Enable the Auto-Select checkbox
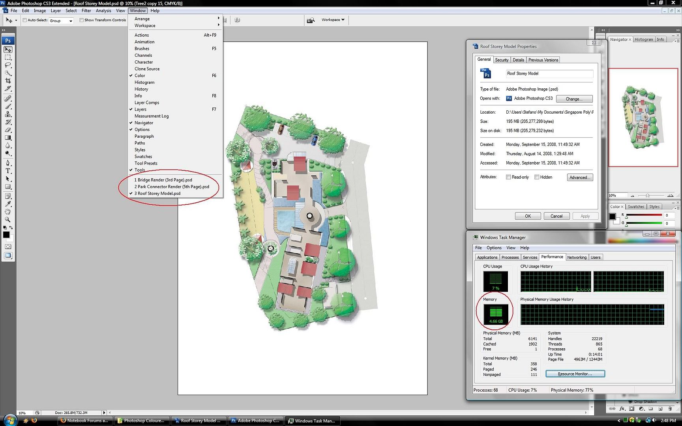This screenshot has width=682, height=426. (x=25, y=20)
